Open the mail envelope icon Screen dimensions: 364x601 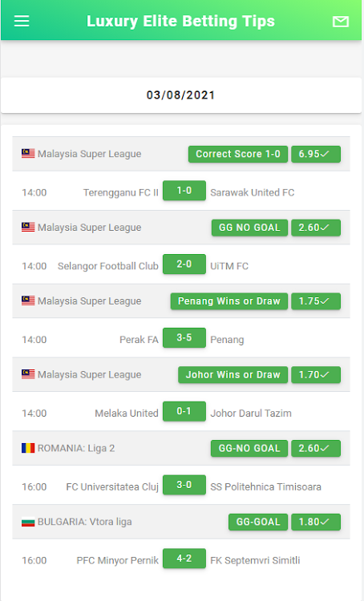click(x=340, y=22)
